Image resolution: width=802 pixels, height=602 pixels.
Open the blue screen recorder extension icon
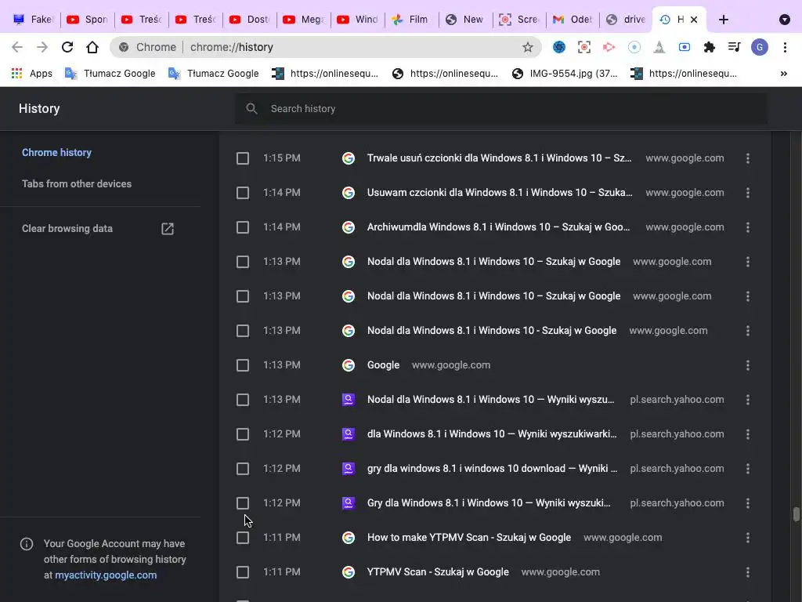(685, 47)
